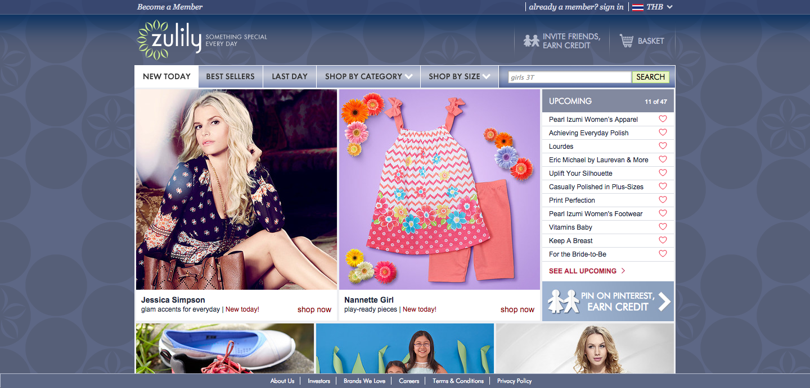
Task: Toggle the heart next to Lourdes
Action: pyautogui.click(x=663, y=146)
